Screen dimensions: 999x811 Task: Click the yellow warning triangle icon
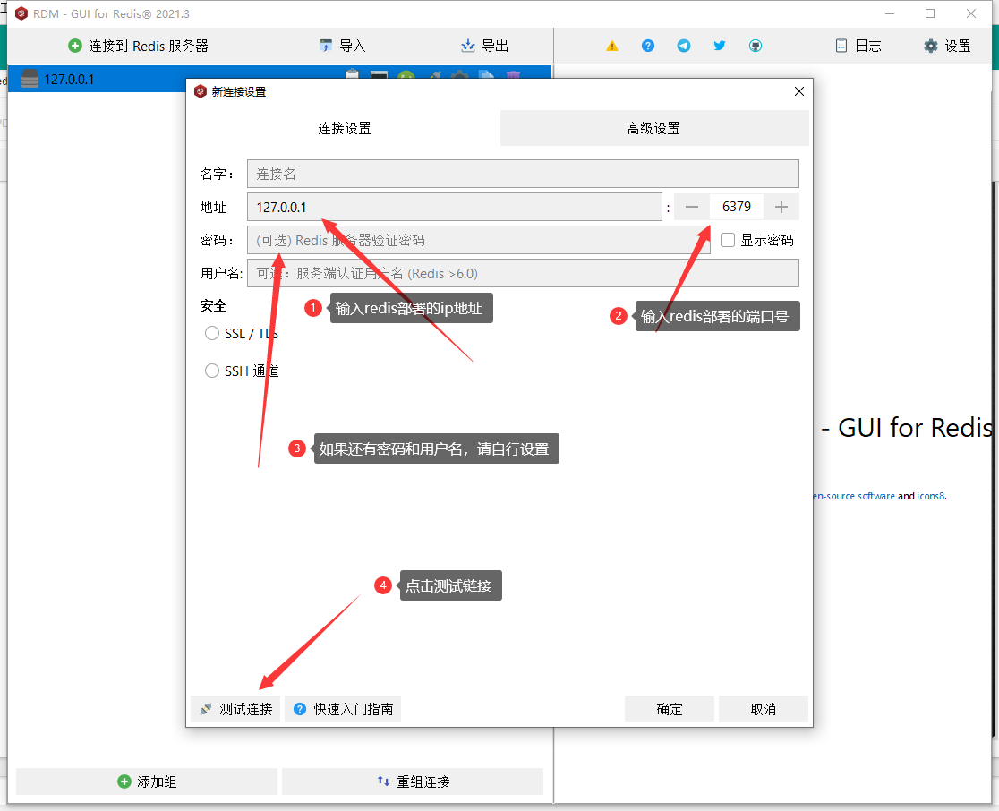coord(612,46)
